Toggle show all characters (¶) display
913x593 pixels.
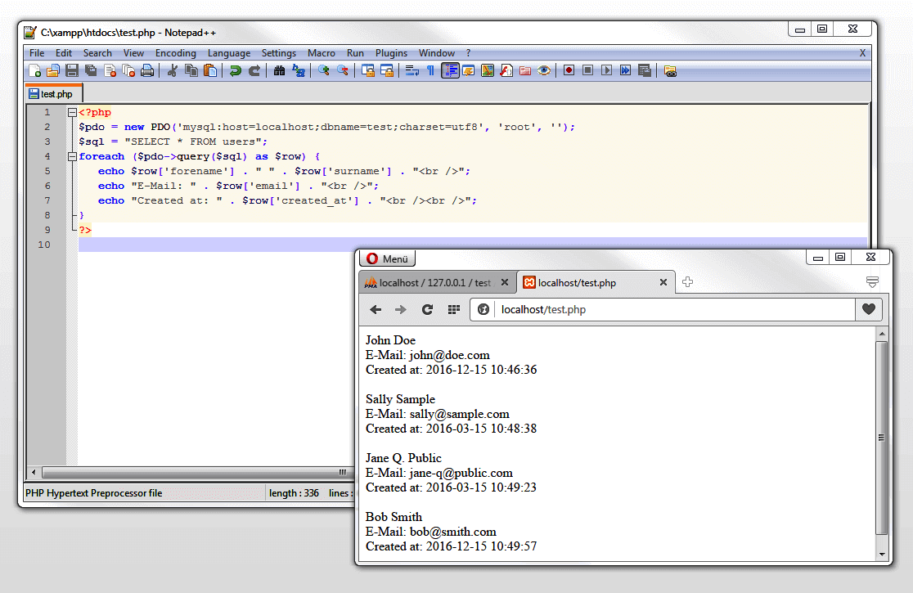(432, 70)
